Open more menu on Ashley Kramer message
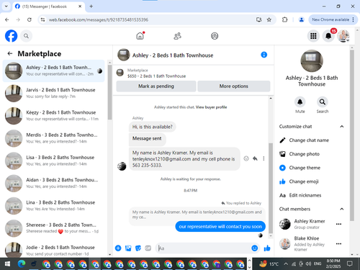The height and width of the screenshot is (270, 360). click(264, 158)
